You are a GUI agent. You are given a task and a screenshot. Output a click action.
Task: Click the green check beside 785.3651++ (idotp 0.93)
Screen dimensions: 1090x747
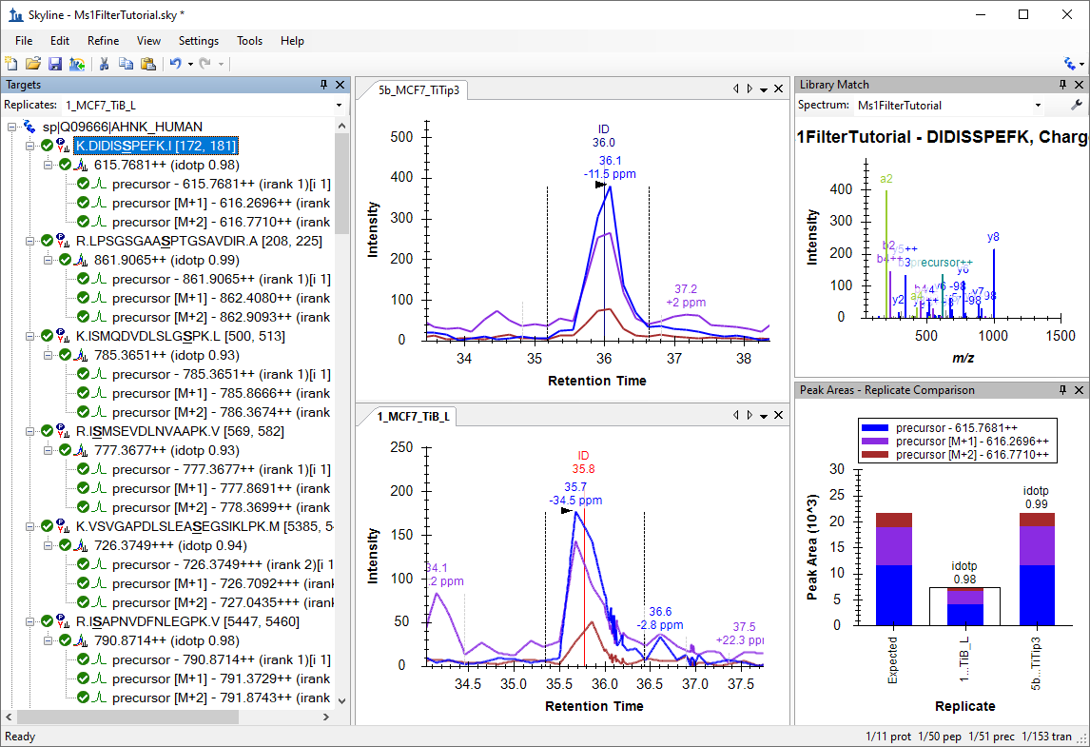[x=66, y=355]
